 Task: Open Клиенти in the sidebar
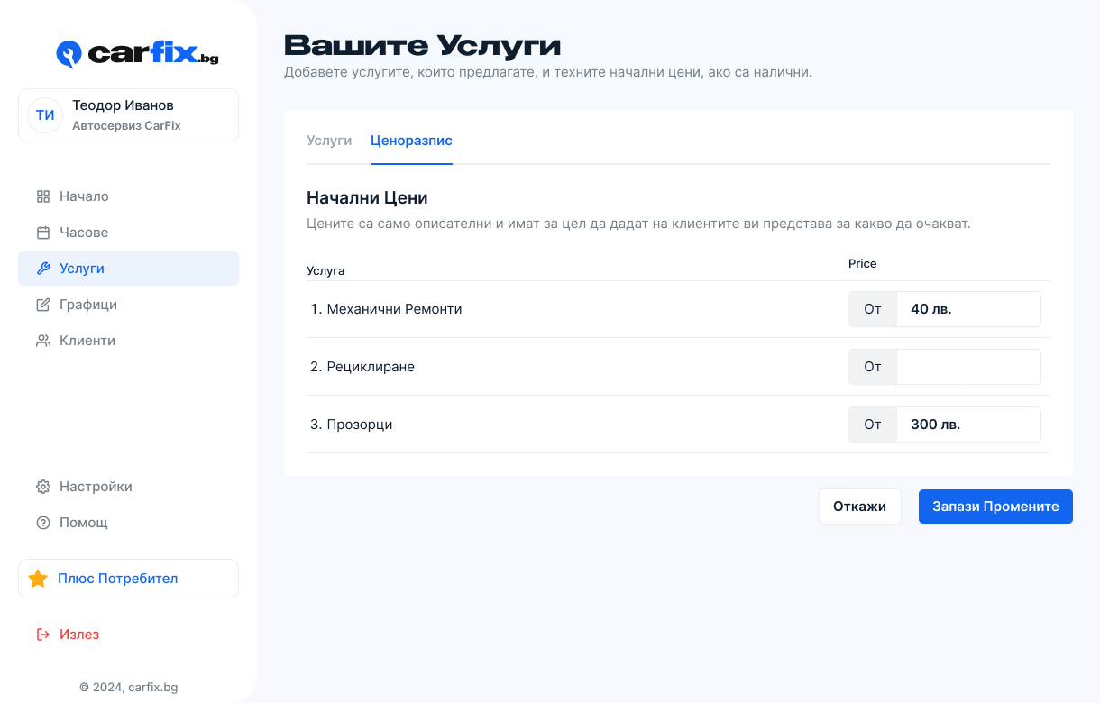[x=128, y=341]
